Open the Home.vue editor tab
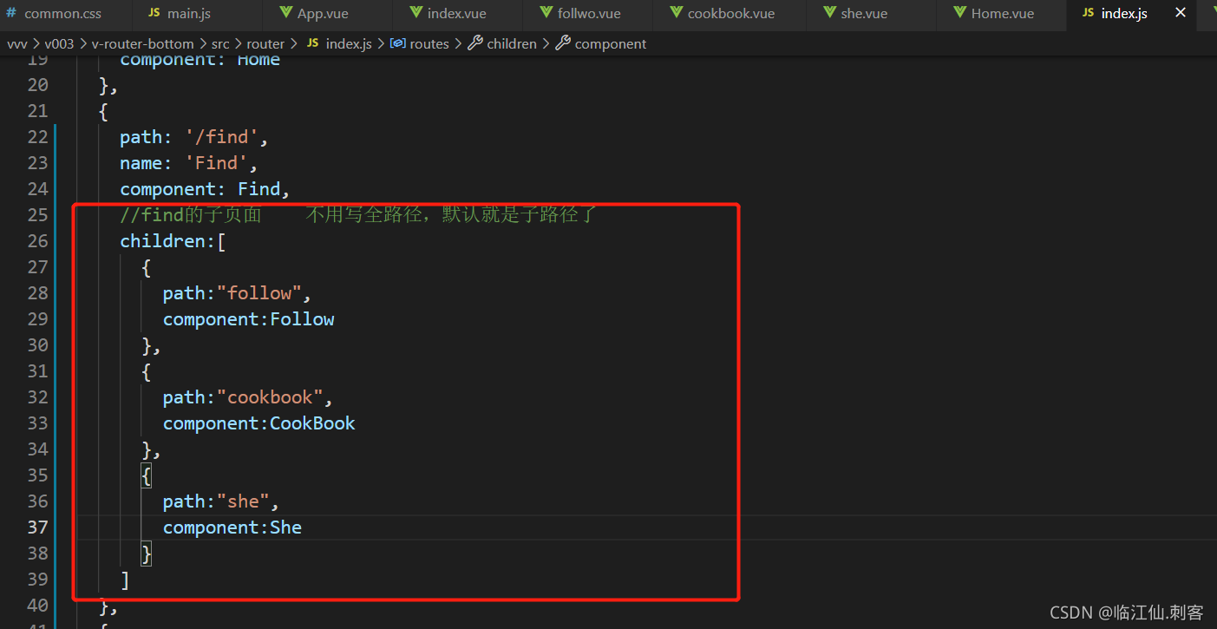Screen dimensions: 1217x629 click(x=1003, y=14)
